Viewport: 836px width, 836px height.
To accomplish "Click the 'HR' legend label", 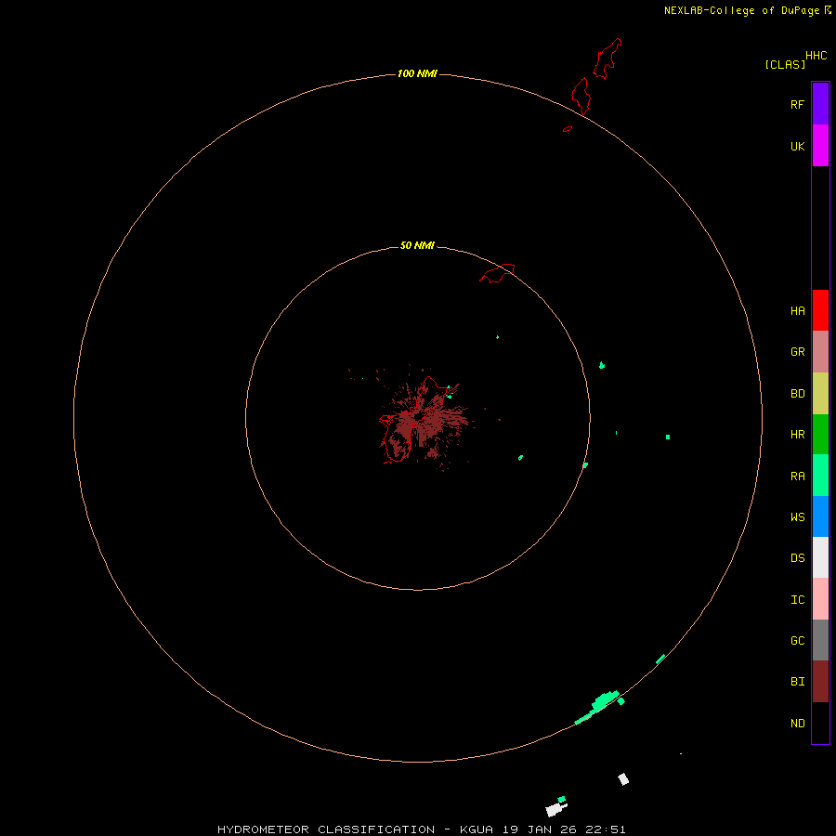I will (797, 435).
